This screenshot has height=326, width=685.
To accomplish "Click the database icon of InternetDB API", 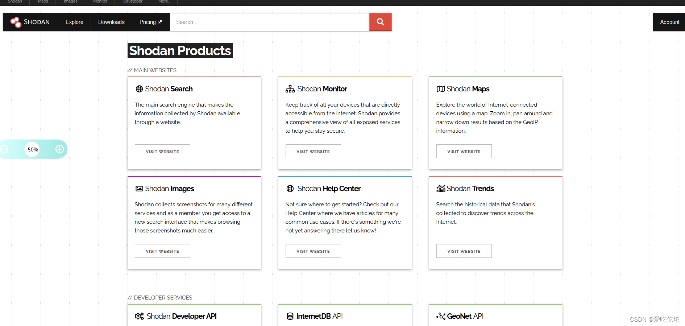I will point(290,316).
